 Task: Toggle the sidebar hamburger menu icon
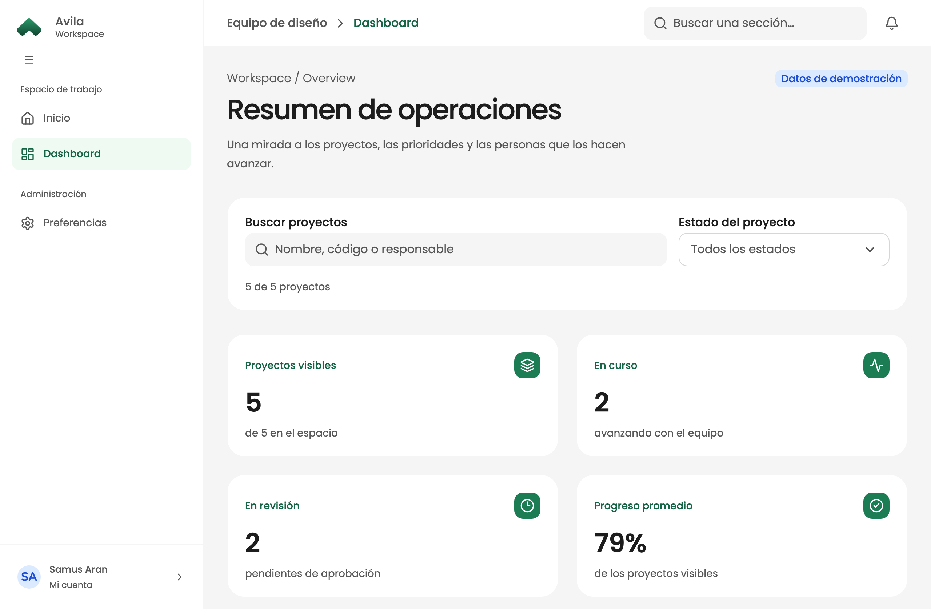29,60
